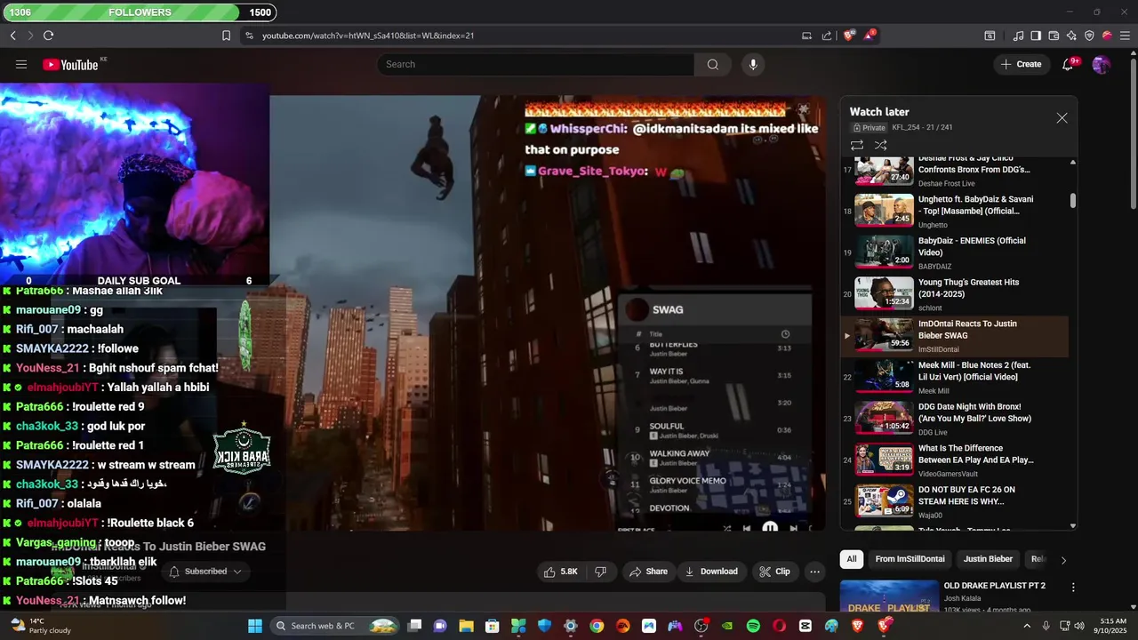1138x640 pixels.
Task: Click the browser address bar URL
Action: pyautogui.click(x=368, y=36)
